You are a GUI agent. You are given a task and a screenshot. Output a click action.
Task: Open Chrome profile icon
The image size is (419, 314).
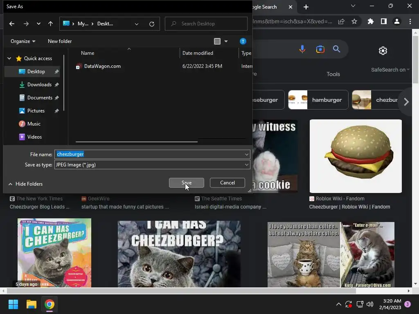[x=397, y=21]
